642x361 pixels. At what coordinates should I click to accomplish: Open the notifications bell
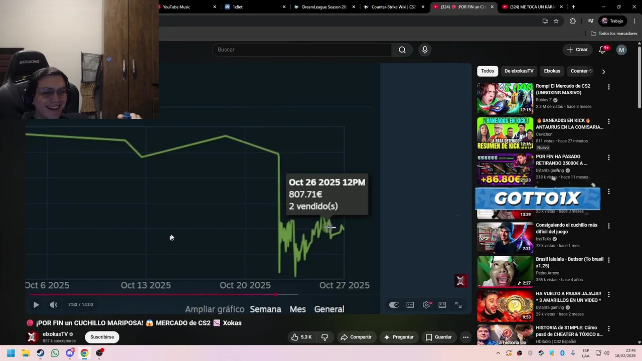[603, 50]
